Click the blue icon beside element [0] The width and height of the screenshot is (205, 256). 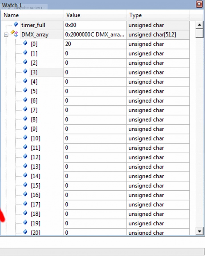[25, 43]
